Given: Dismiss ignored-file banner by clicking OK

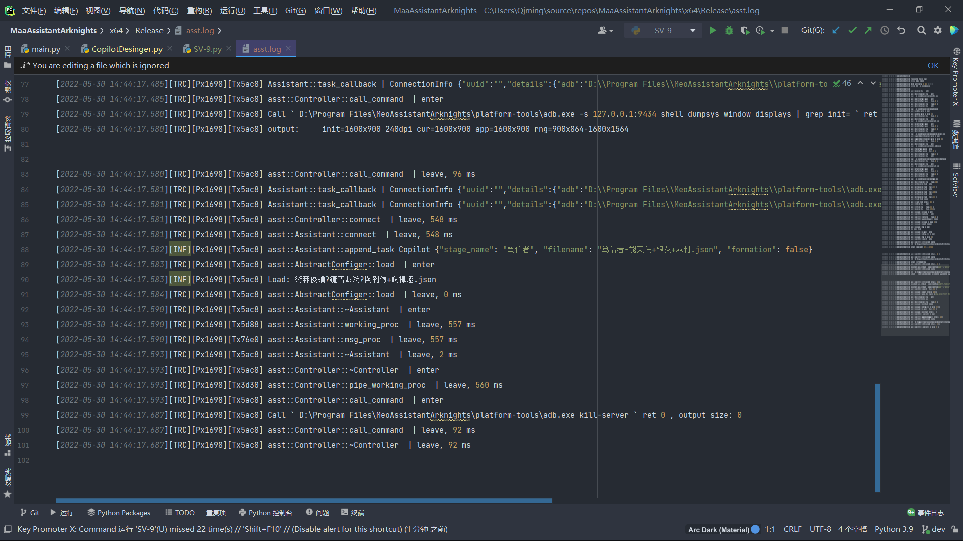Looking at the screenshot, I should point(933,65).
